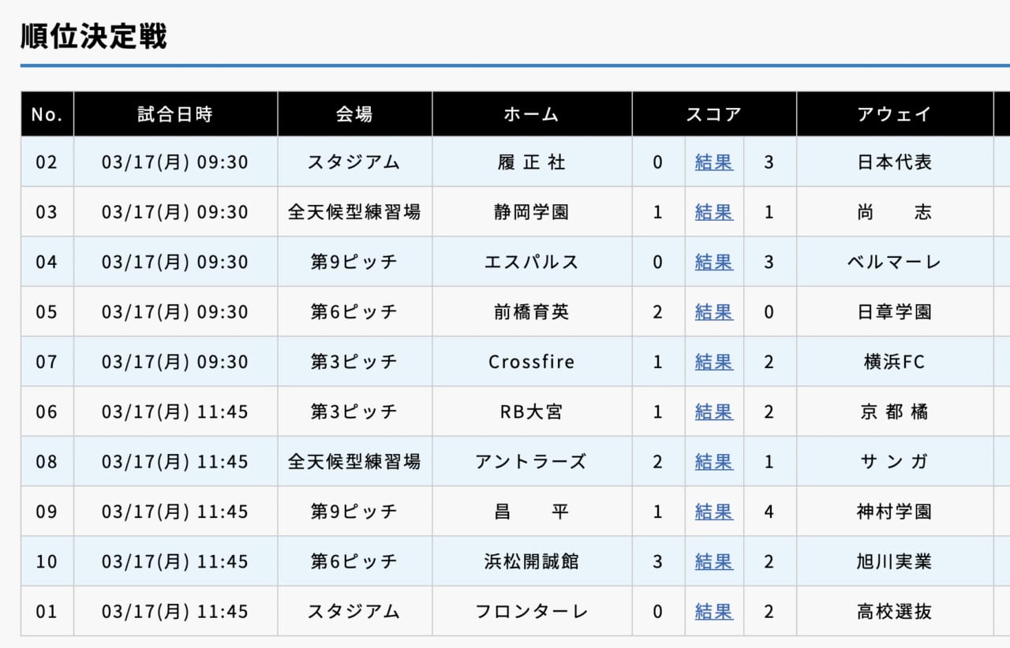Click match number 10 cell
This screenshot has height=648, width=1010.
[47, 561]
